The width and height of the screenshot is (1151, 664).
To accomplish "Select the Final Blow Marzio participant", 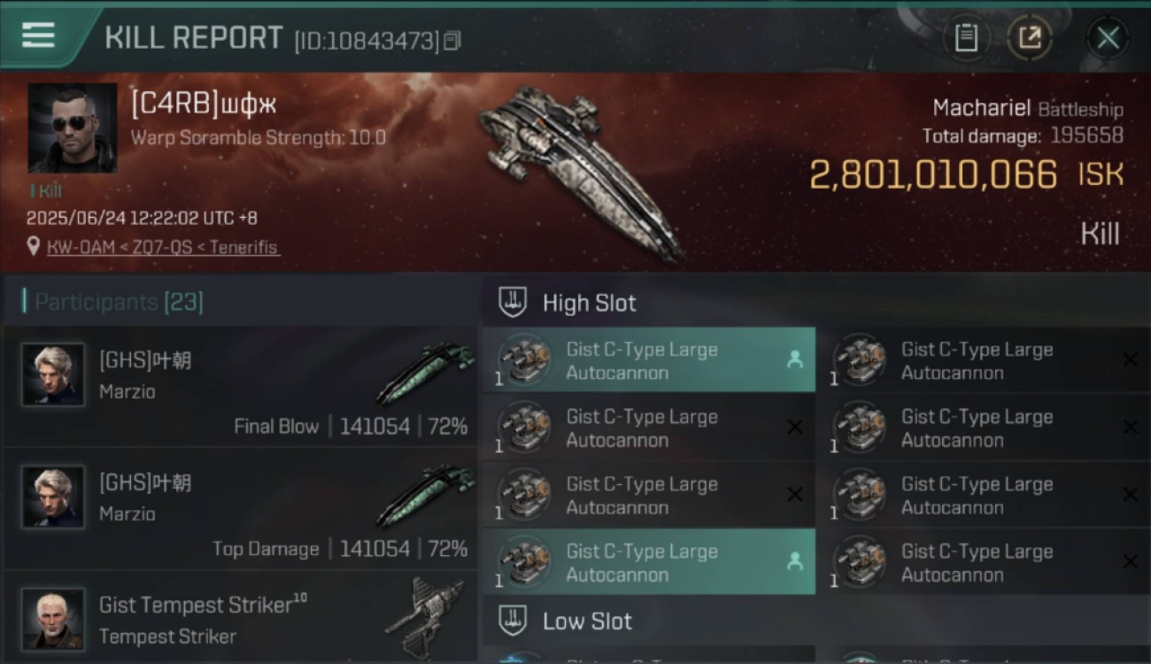I will (x=241, y=386).
